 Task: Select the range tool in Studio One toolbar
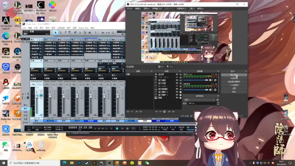(x=60, y=33)
